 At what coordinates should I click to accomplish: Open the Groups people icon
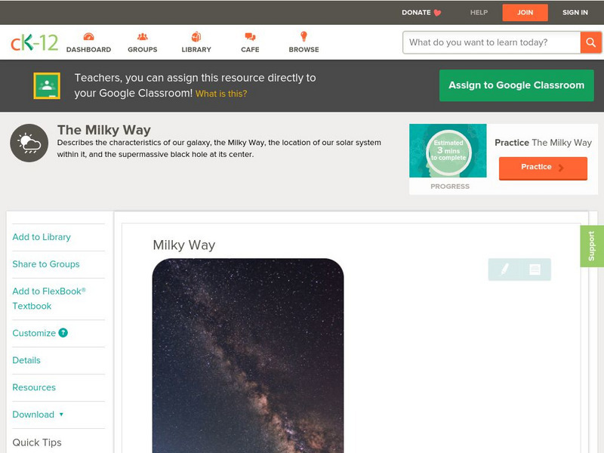tap(143, 36)
